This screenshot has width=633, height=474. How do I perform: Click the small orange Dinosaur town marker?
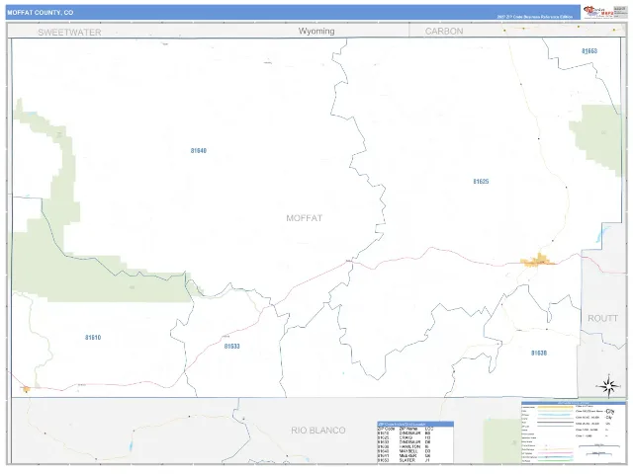(27, 389)
